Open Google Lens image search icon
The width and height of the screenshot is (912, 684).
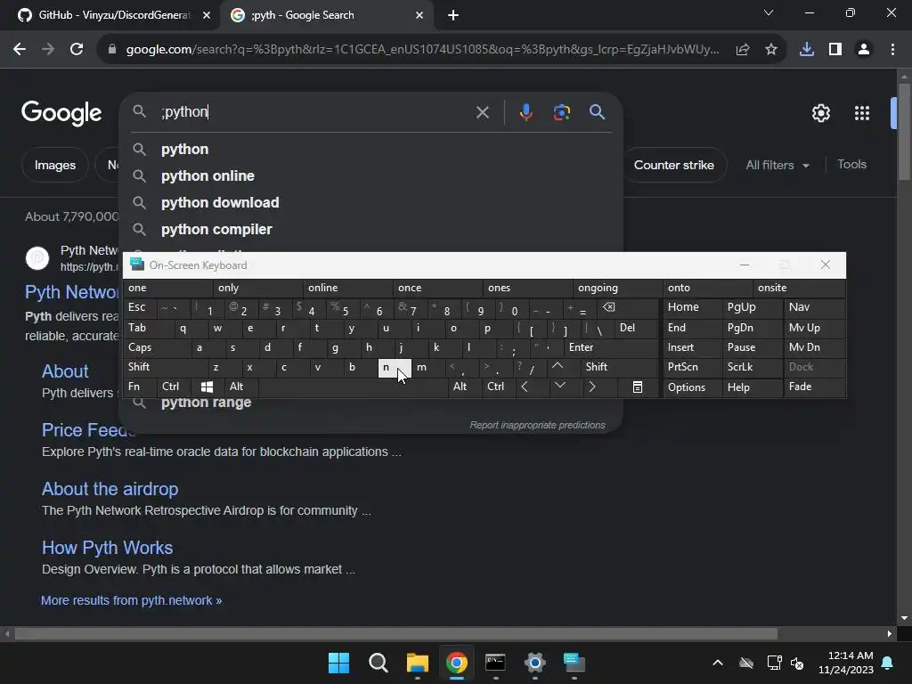click(x=561, y=112)
